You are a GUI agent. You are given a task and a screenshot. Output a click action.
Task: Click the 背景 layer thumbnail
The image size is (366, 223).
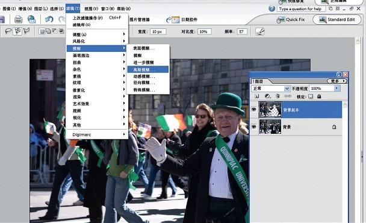(x=270, y=127)
